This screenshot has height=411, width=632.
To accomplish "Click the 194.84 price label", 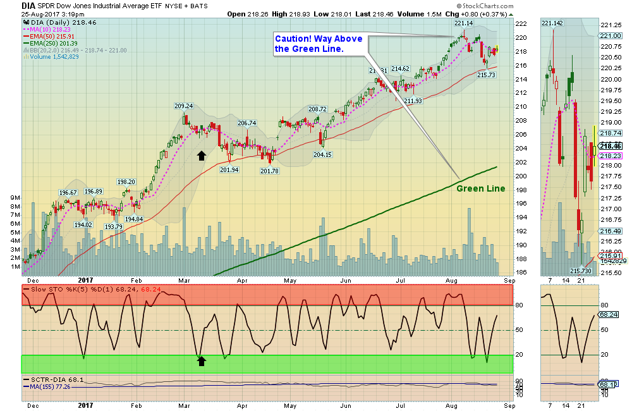I will [134, 219].
